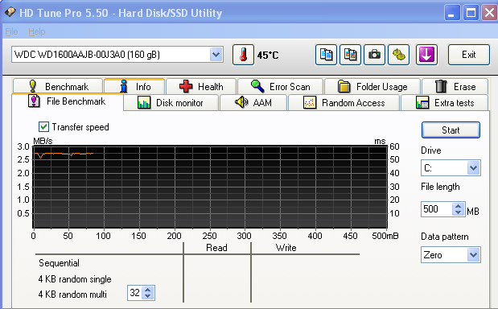
Task: Click the purple download arrow icon
Action: (x=426, y=55)
